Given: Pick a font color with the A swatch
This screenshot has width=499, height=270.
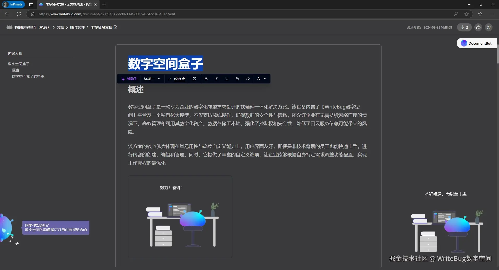Looking at the screenshot, I should coord(259,79).
